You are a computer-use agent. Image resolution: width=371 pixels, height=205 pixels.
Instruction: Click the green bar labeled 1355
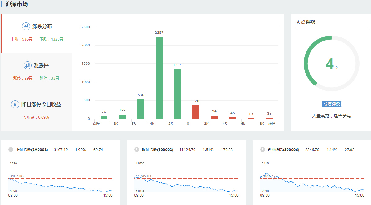pyautogui.click(x=177, y=94)
